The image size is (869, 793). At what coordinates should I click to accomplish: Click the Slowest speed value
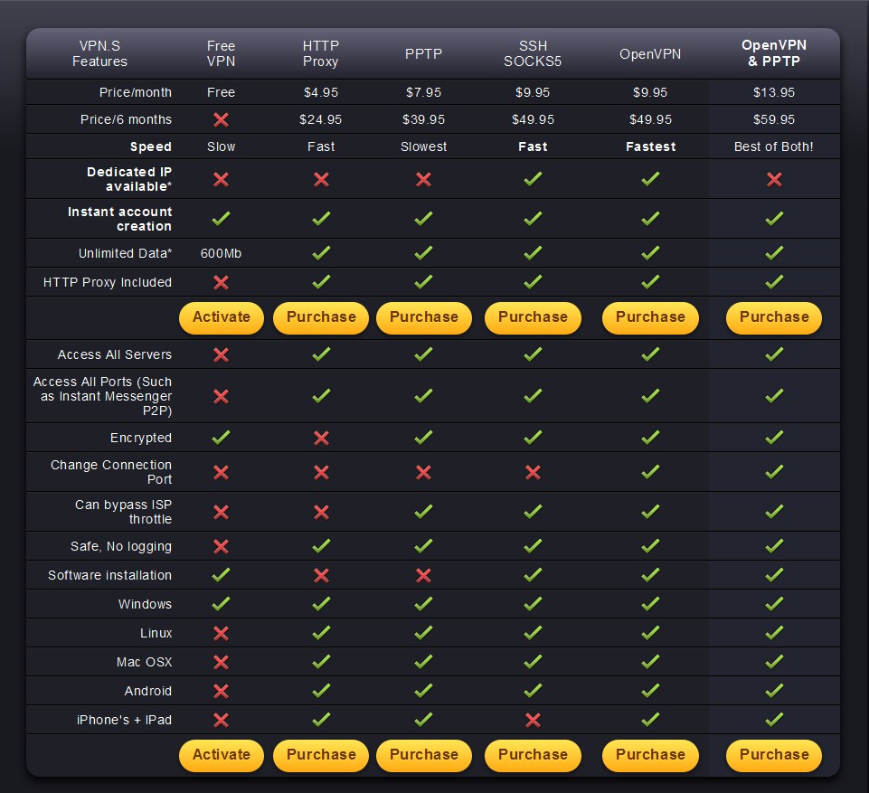(423, 146)
